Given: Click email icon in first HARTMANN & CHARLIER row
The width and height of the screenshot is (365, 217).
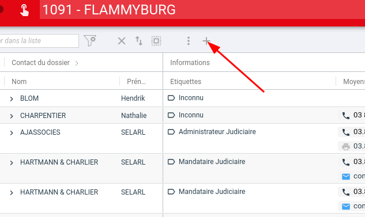Looking at the screenshot, I should pyautogui.click(x=345, y=176).
